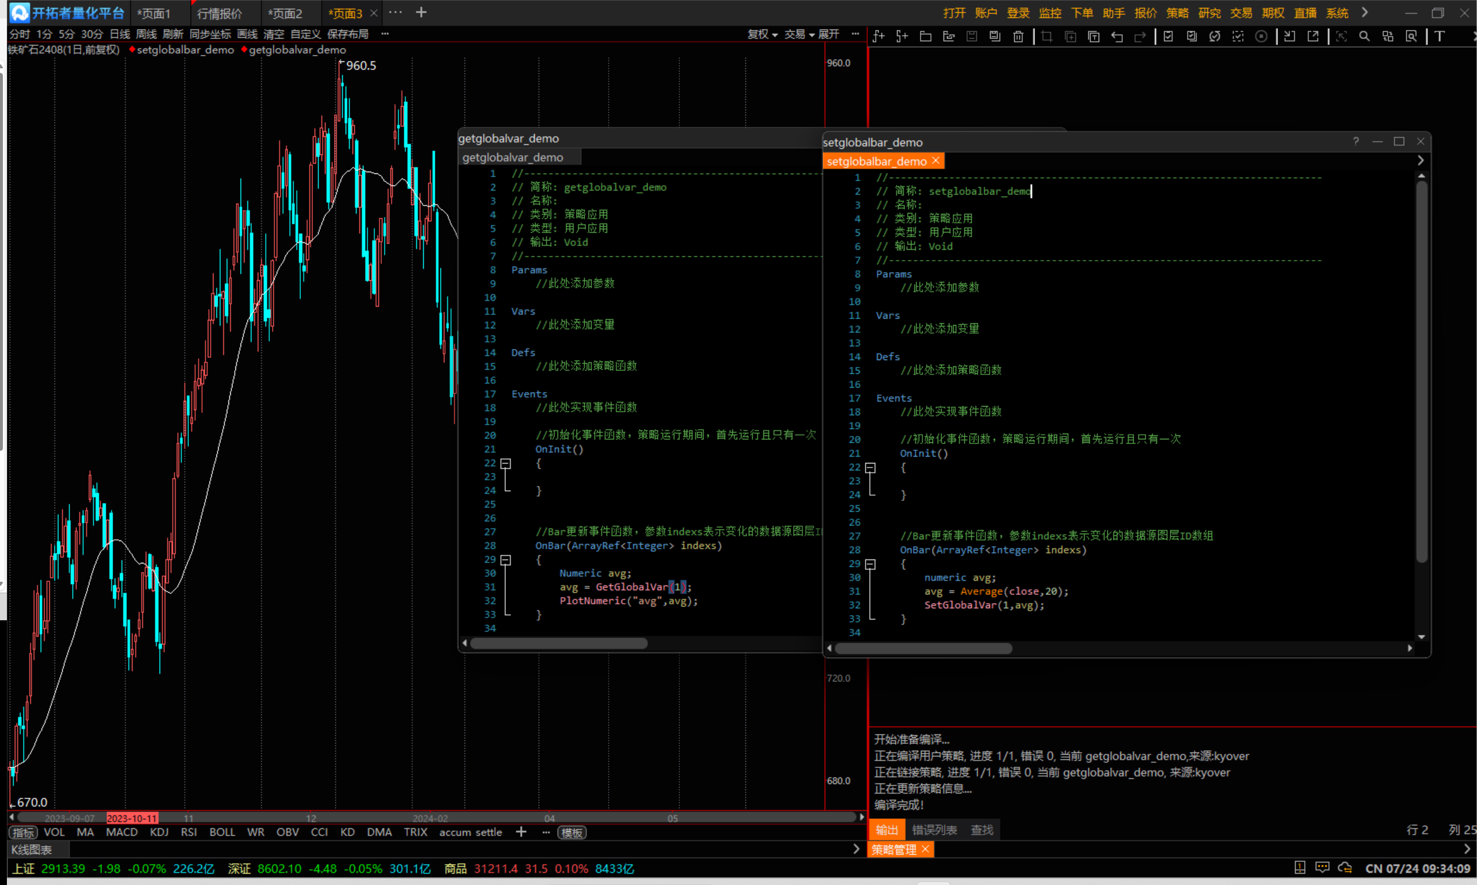This screenshot has width=1477, height=885.
Task: Close the setglobalbar_demo editor tab
Action: click(x=935, y=160)
